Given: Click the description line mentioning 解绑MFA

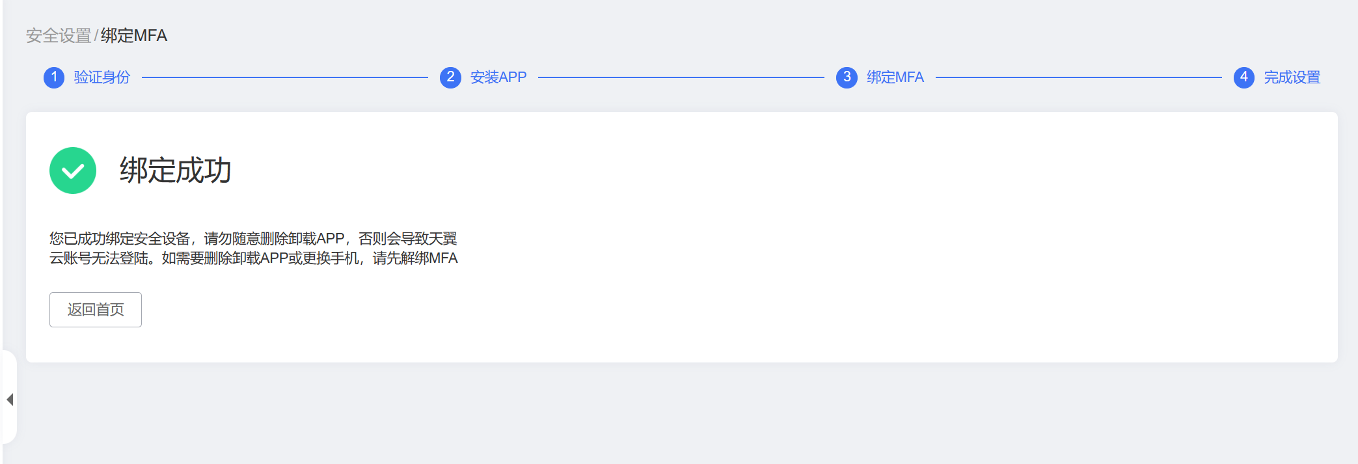Looking at the screenshot, I should [x=253, y=258].
